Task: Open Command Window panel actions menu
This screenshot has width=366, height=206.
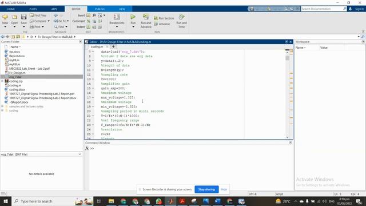Action: [291, 142]
